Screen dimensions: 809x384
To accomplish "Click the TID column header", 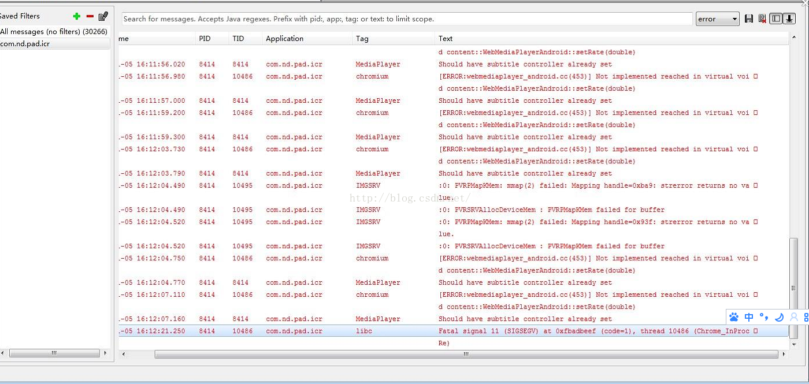I will 246,39.
